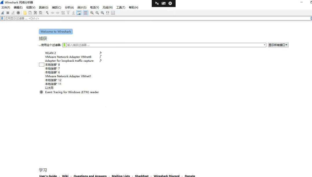Open the 工具(T) menu
This screenshot has width=312, height=177.
click(120, 7)
